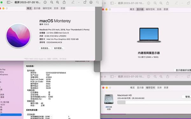Click the cycle count value 46

click(42, 103)
